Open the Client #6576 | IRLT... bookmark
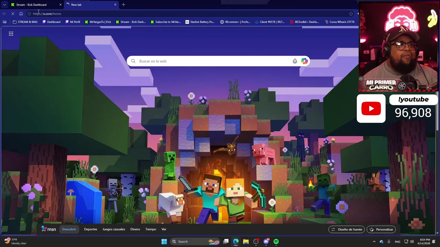440x247 pixels. [x=270, y=22]
